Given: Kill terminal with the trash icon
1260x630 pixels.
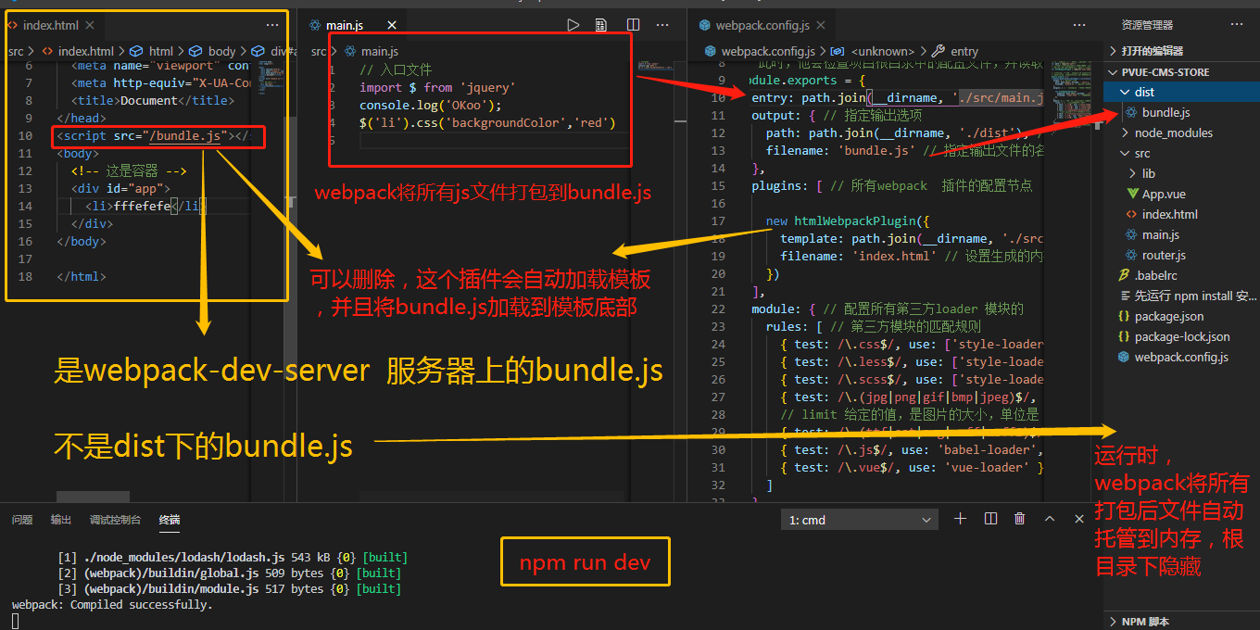Looking at the screenshot, I should (1020, 519).
